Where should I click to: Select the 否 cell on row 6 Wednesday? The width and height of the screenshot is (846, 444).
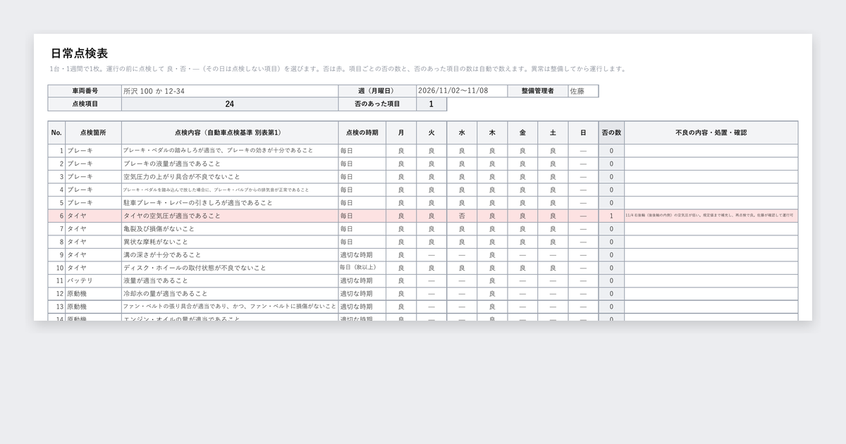tap(462, 216)
